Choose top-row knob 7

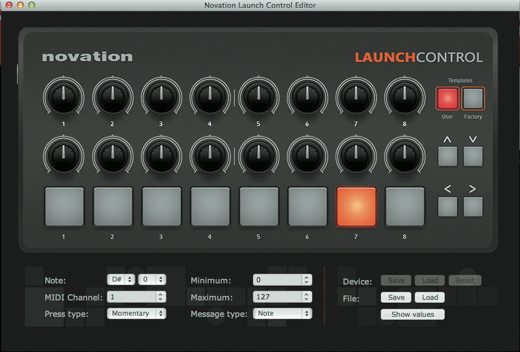tap(356, 96)
